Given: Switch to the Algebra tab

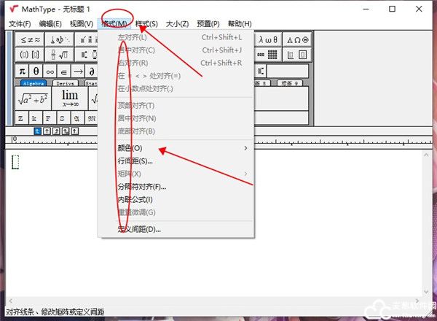Looking at the screenshot, I should click(x=34, y=84).
